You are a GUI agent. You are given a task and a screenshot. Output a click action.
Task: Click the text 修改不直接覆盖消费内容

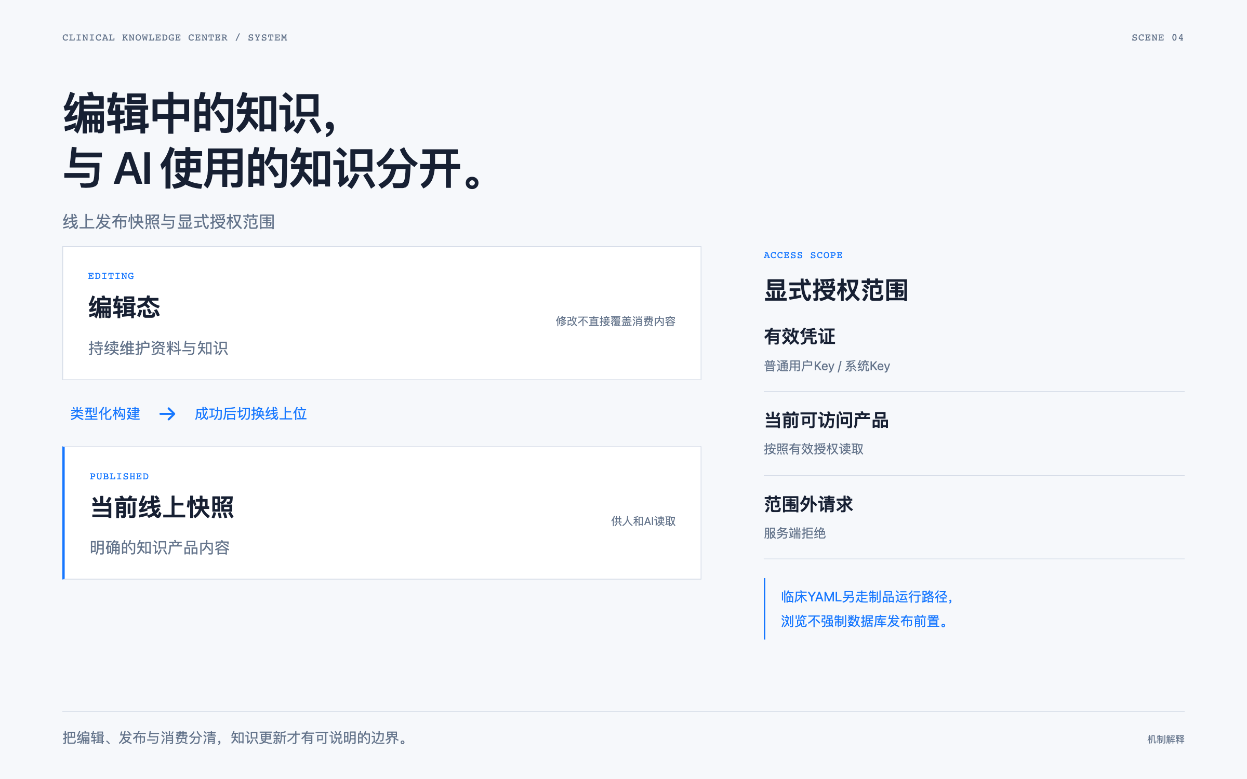coord(616,321)
